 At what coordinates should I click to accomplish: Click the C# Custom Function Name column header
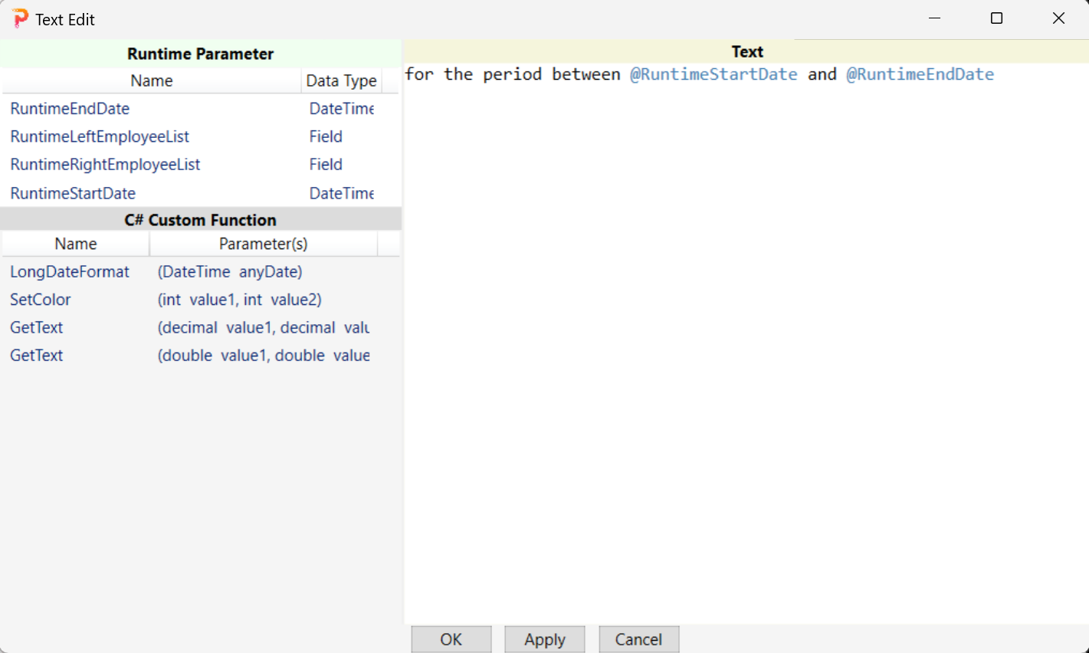coord(76,244)
